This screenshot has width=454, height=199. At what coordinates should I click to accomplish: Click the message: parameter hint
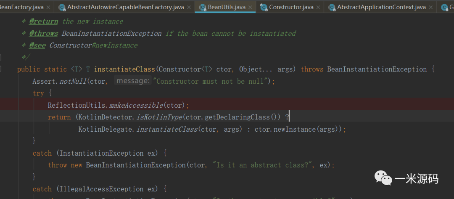pyautogui.click(x=132, y=81)
